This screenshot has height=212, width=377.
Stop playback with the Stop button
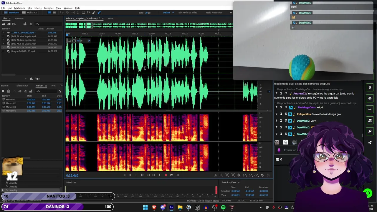124,175
